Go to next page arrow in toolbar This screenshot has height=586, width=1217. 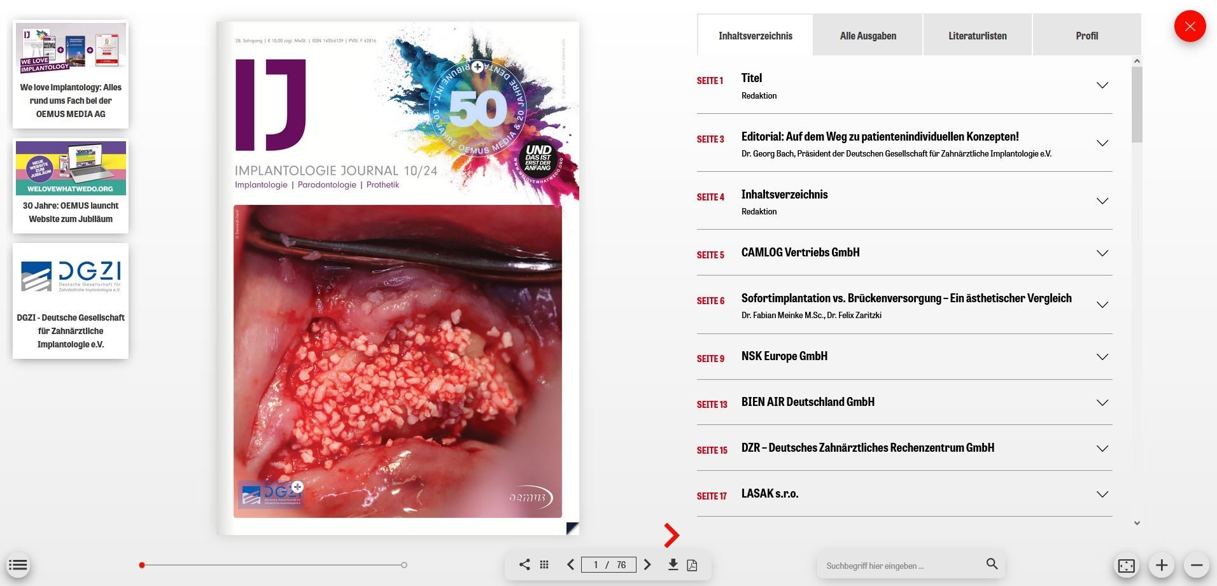(647, 564)
